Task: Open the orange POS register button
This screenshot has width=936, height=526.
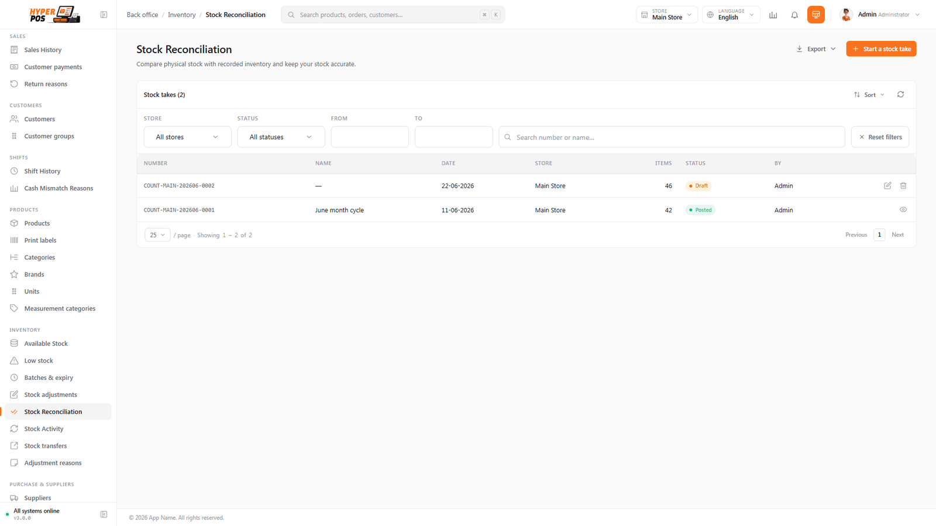Action: pos(815,15)
